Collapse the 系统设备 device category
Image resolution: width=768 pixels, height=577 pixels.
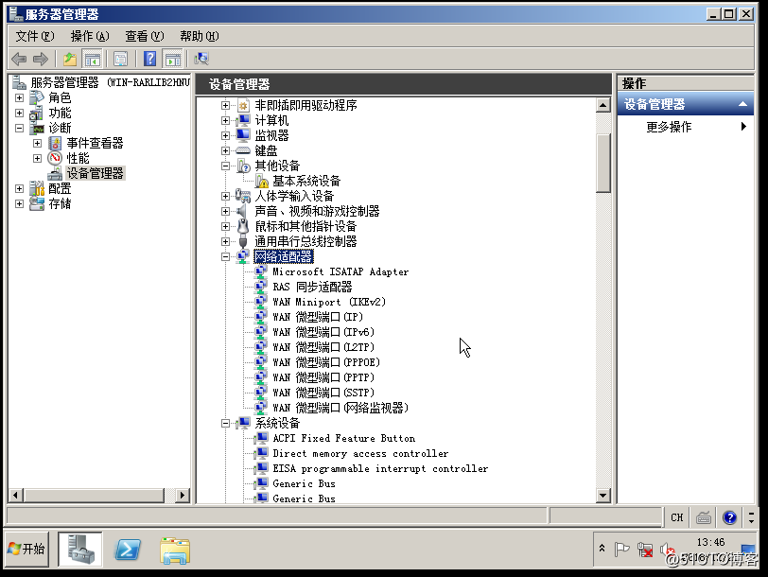tap(225, 423)
